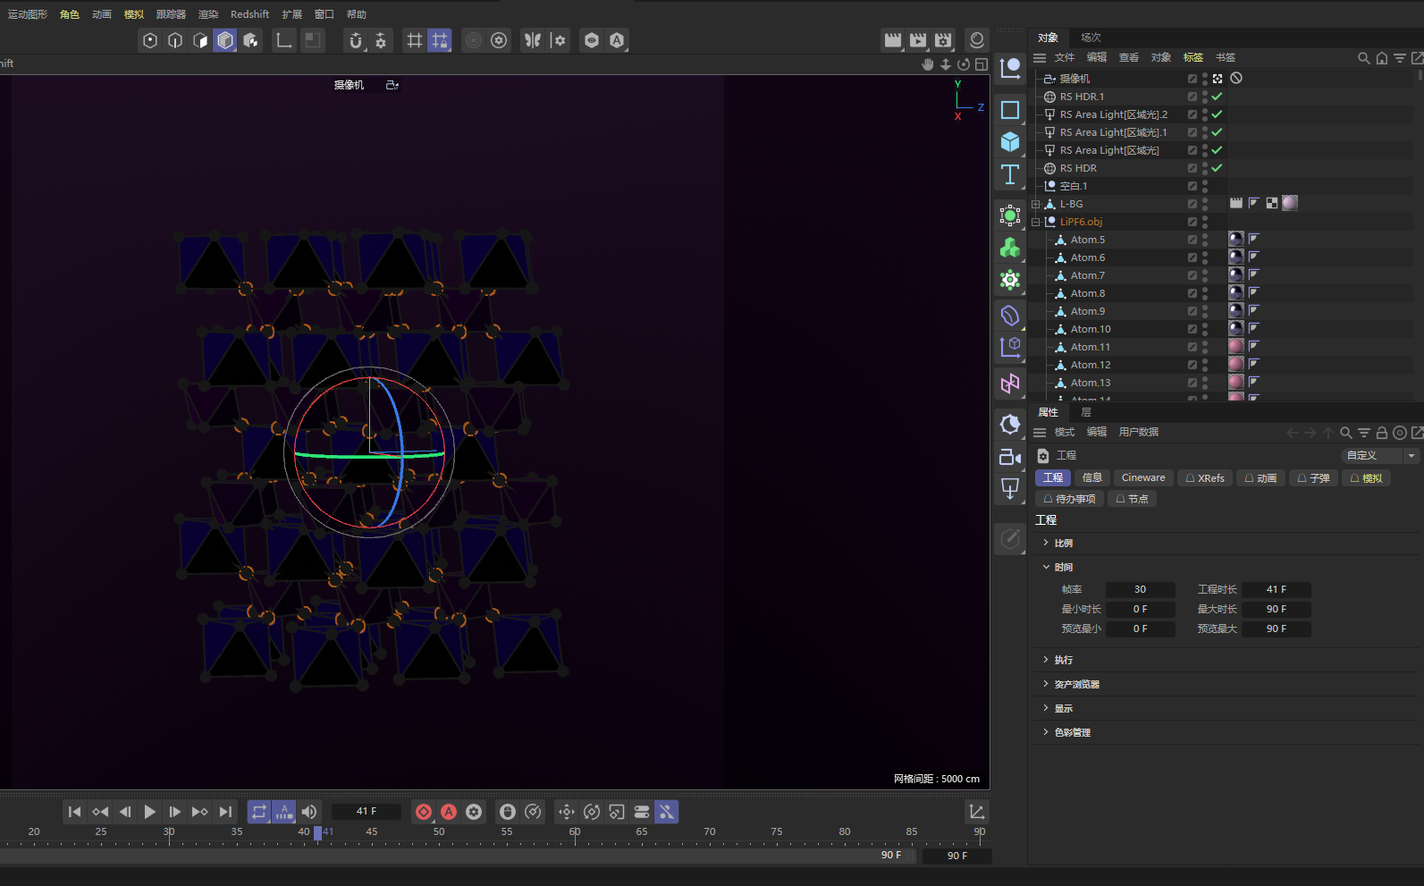The image size is (1424, 886).
Task: Expand the 显示 section
Action: [1046, 708]
